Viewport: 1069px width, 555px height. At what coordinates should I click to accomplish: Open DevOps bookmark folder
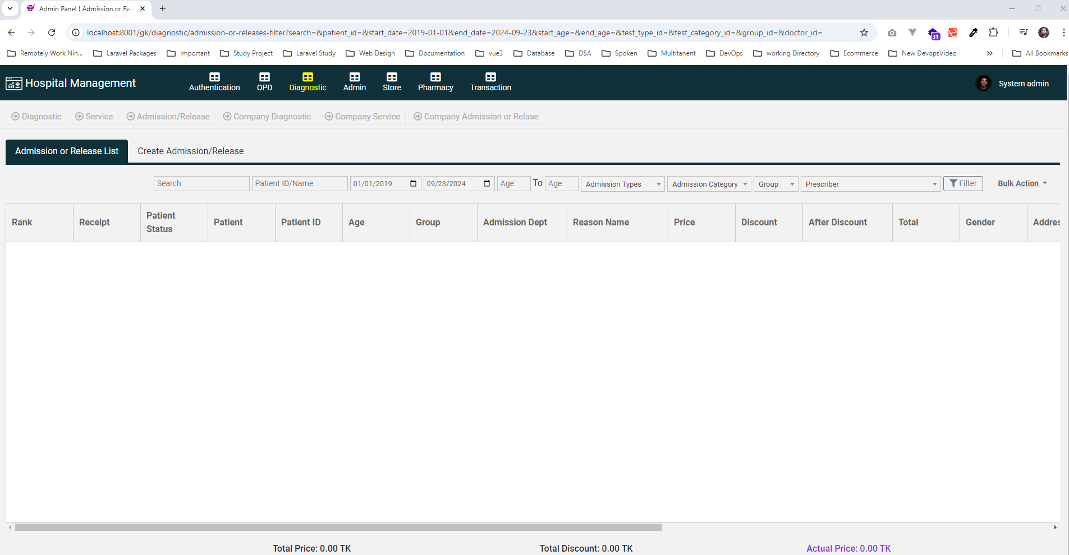tap(724, 53)
